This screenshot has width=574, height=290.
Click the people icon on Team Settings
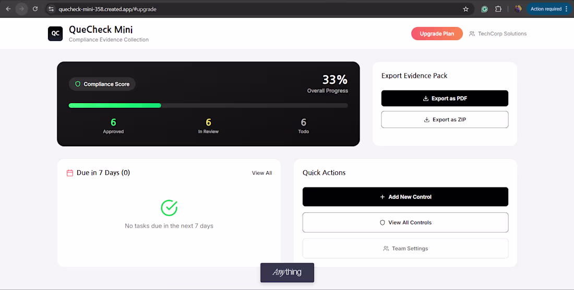386,248
